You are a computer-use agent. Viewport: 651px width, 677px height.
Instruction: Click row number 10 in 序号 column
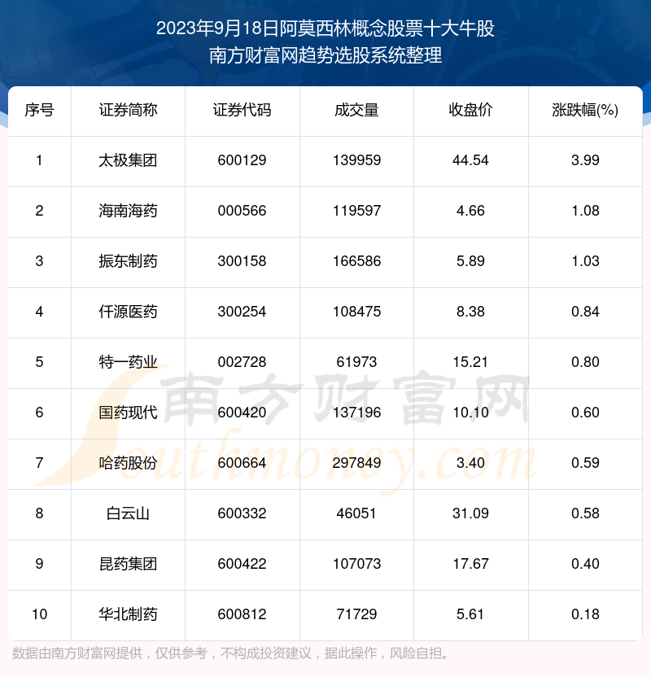(39, 614)
